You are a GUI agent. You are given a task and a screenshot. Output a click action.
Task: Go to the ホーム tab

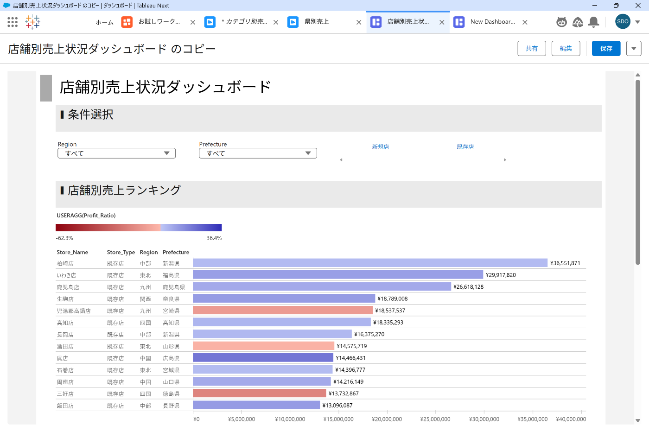pyautogui.click(x=104, y=22)
